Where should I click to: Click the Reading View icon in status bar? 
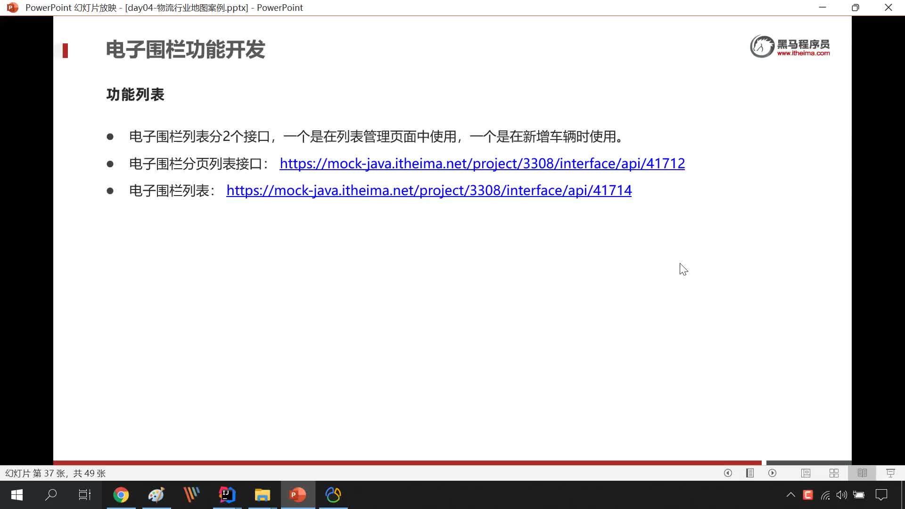[863, 474]
